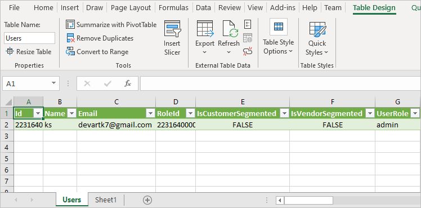Expand the Refresh dropdown arrow

(229, 52)
